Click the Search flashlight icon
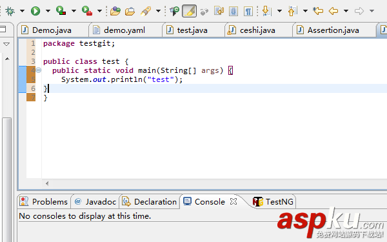Screen dimensions: 387x242 (x=146, y=11)
